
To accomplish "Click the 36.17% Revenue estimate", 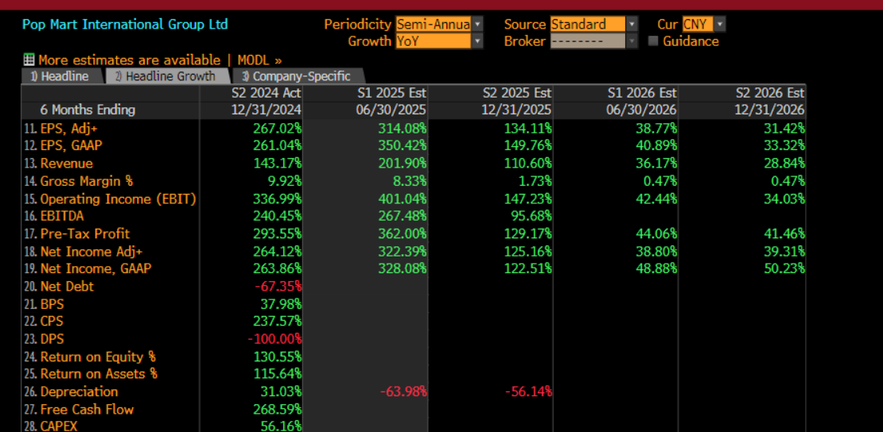I will click(x=655, y=163).
